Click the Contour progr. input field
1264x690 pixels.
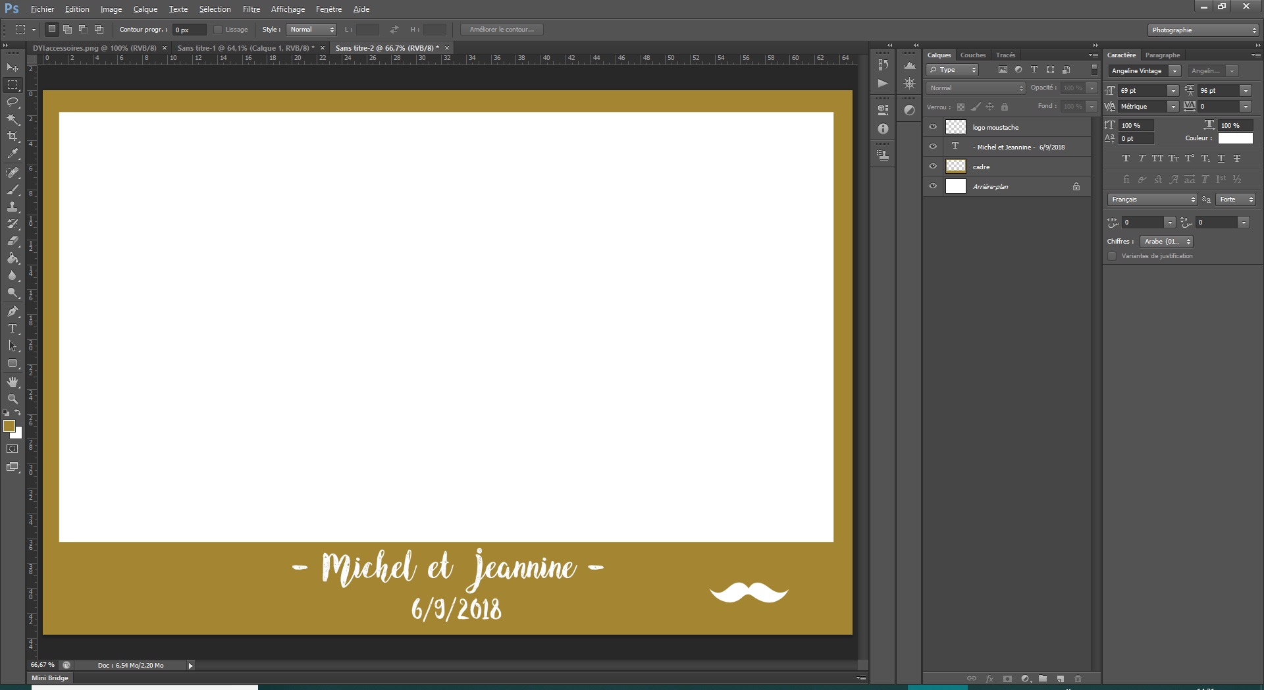[189, 30]
